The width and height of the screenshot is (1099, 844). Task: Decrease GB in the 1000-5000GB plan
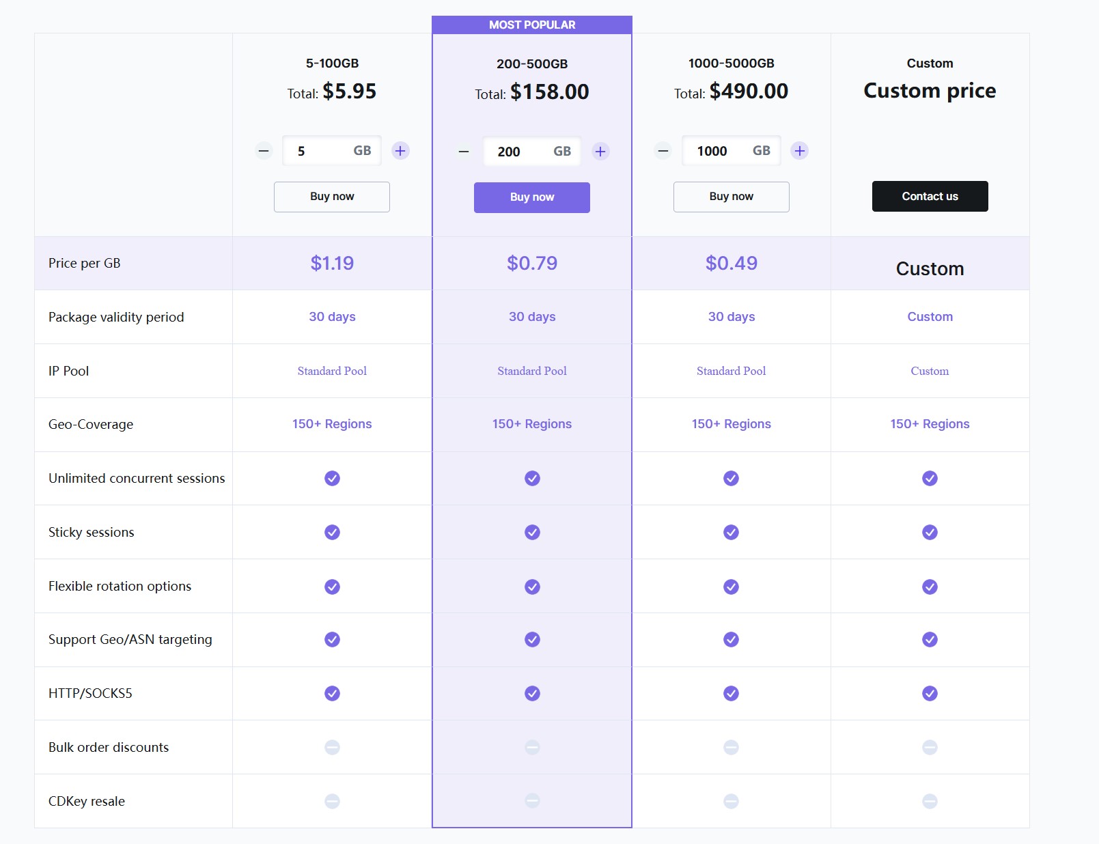[x=663, y=151]
